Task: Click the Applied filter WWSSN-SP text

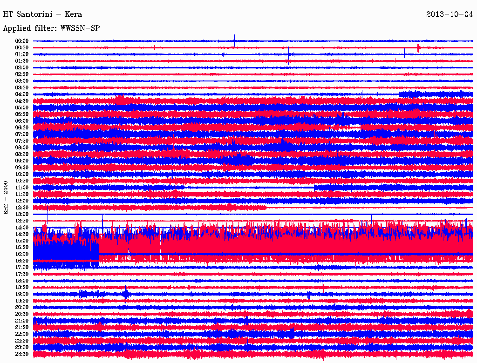Action: click(51, 28)
